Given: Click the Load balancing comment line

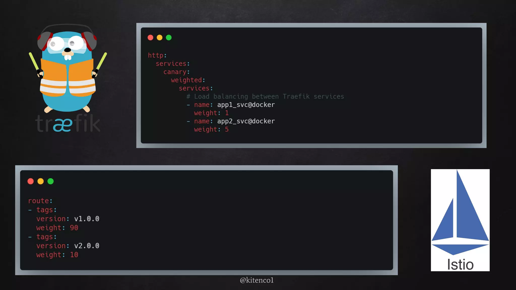Looking at the screenshot, I should pos(265,97).
